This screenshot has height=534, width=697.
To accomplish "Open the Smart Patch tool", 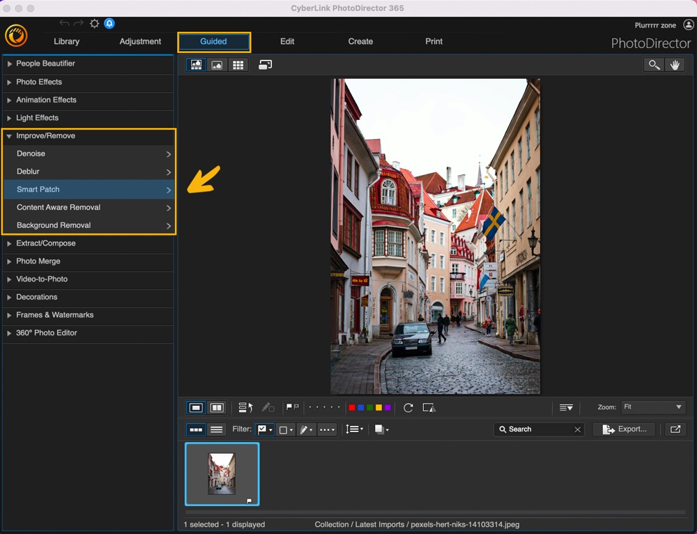I will click(88, 190).
